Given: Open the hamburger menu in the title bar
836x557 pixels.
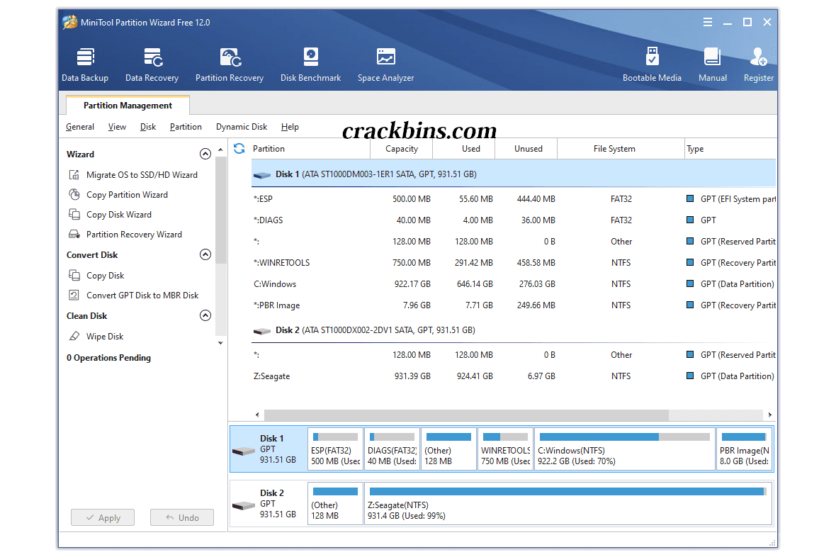Looking at the screenshot, I should pyautogui.click(x=707, y=22).
